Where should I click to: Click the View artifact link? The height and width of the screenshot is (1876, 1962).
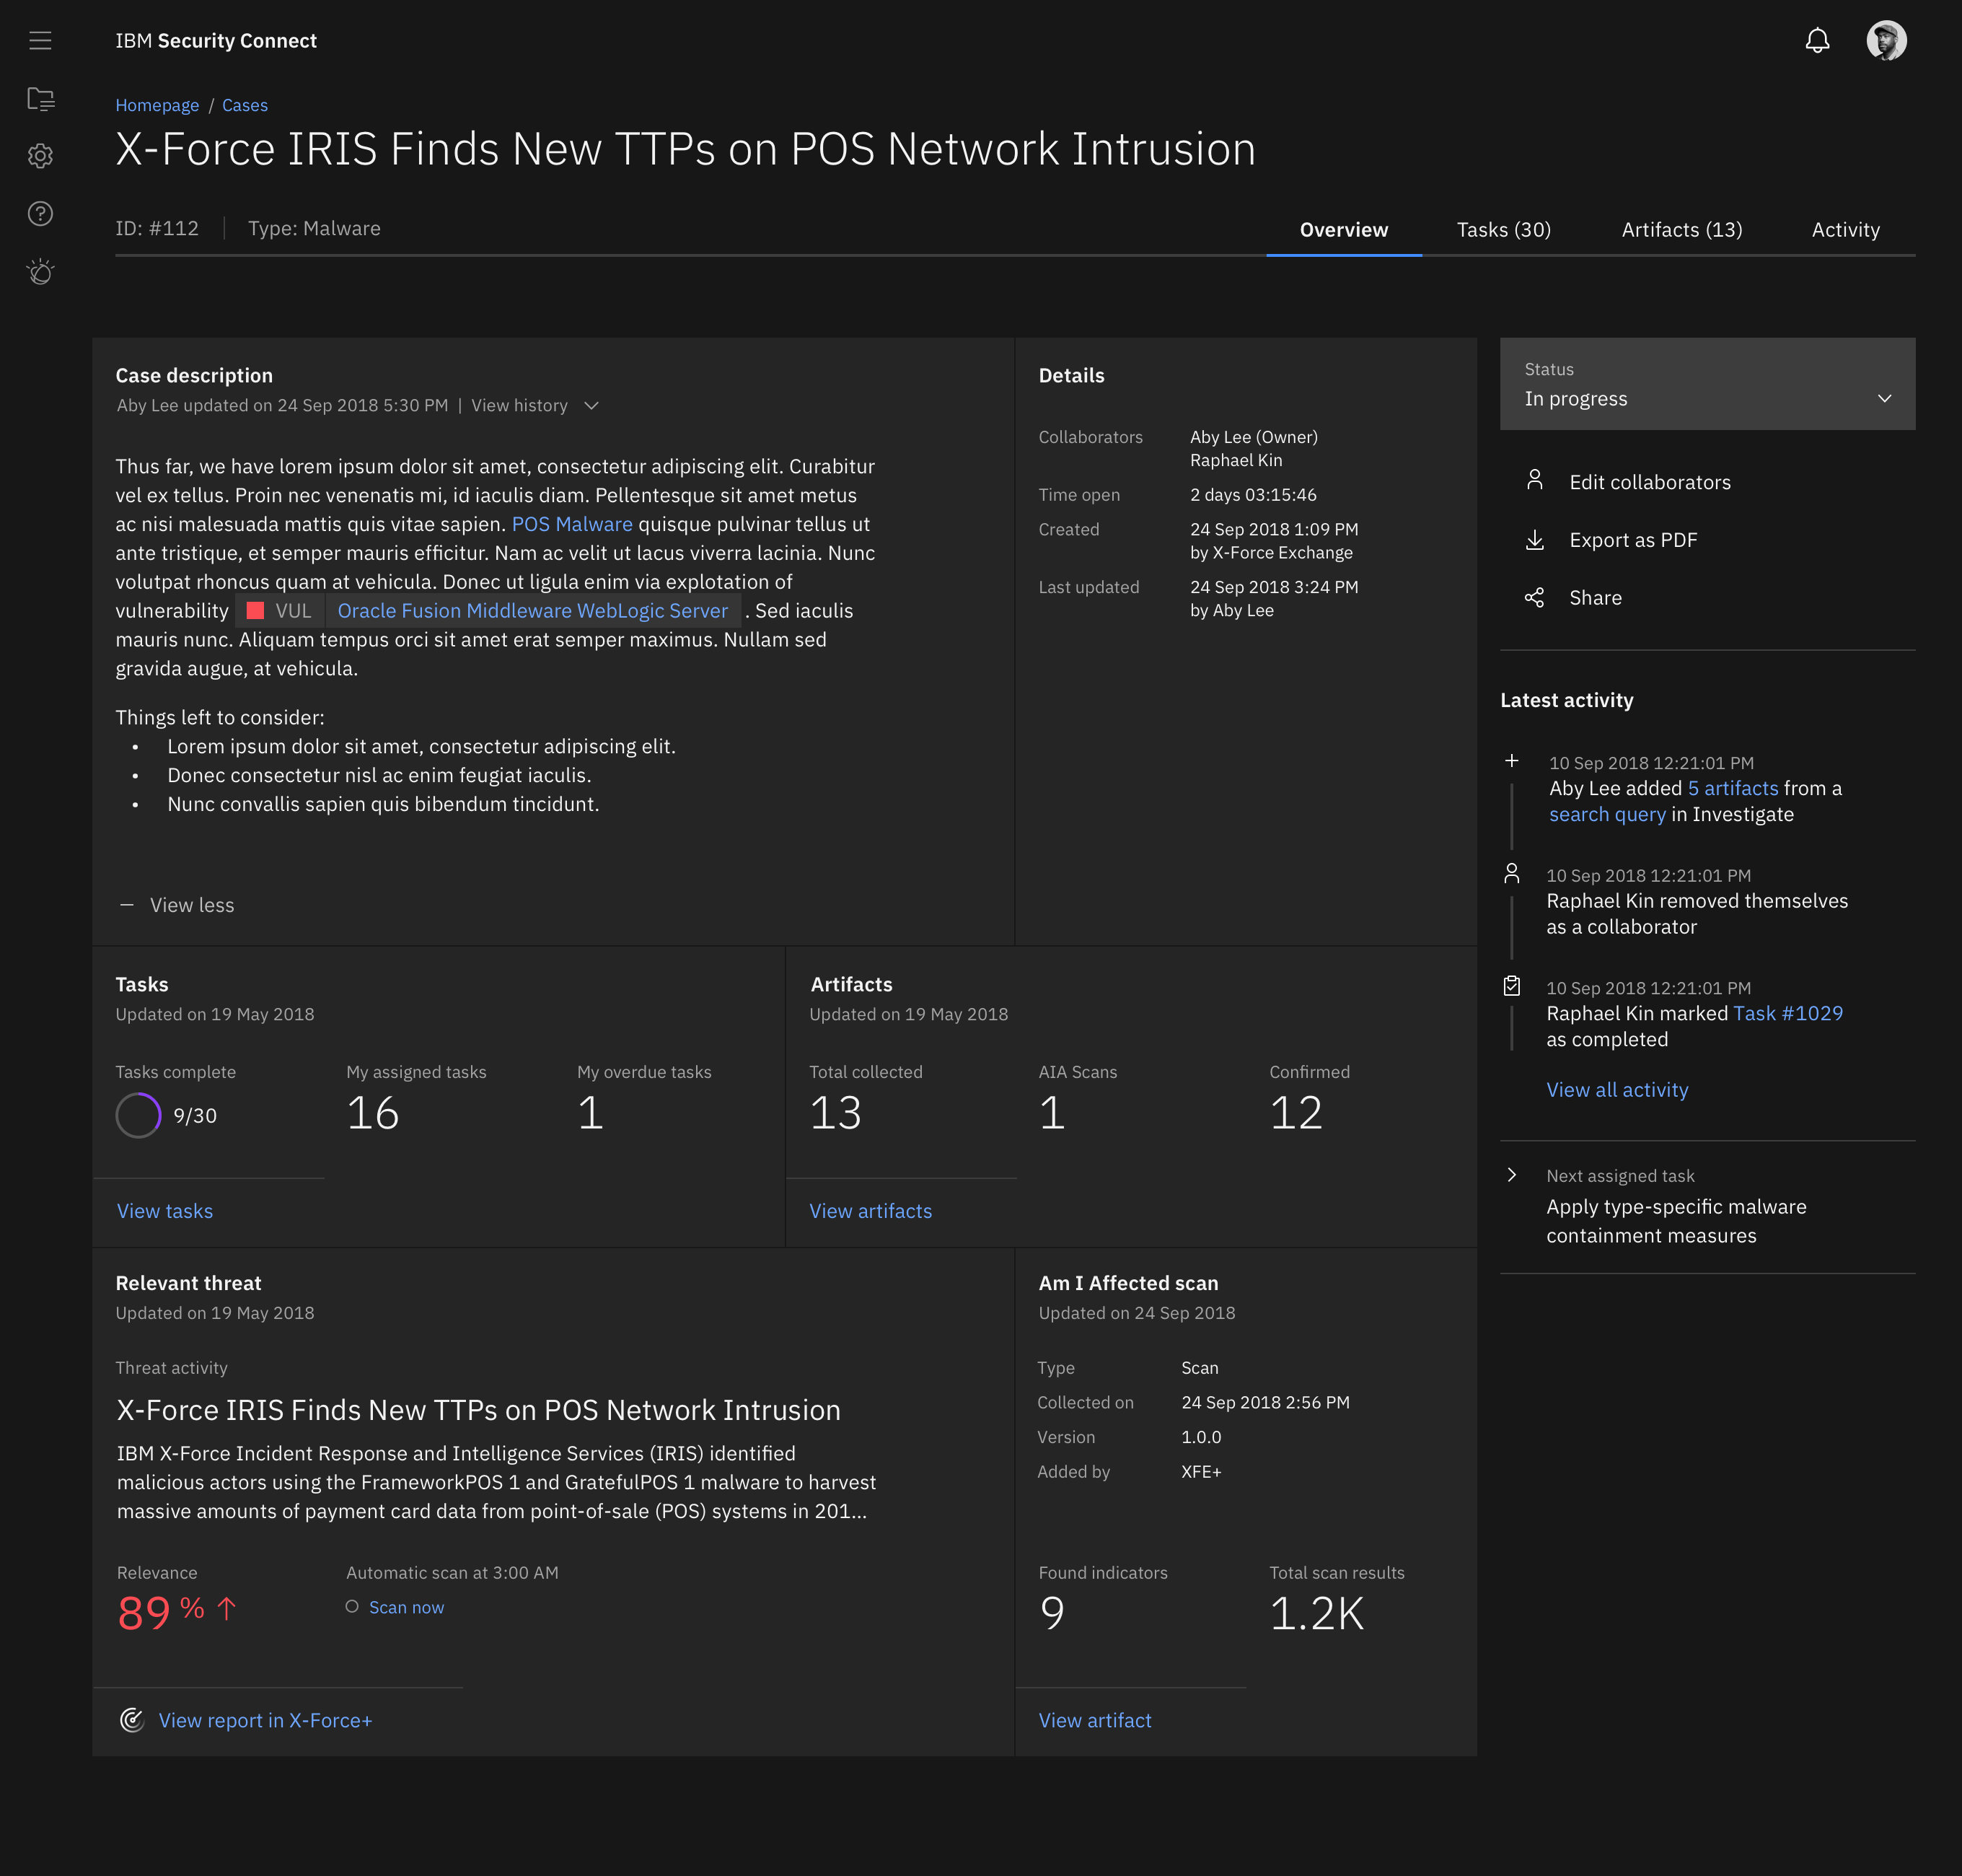(1094, 1720)
